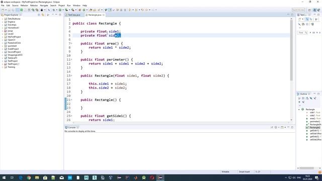
Task: Fold the area() method at line 7
Action: pos(71,44)
